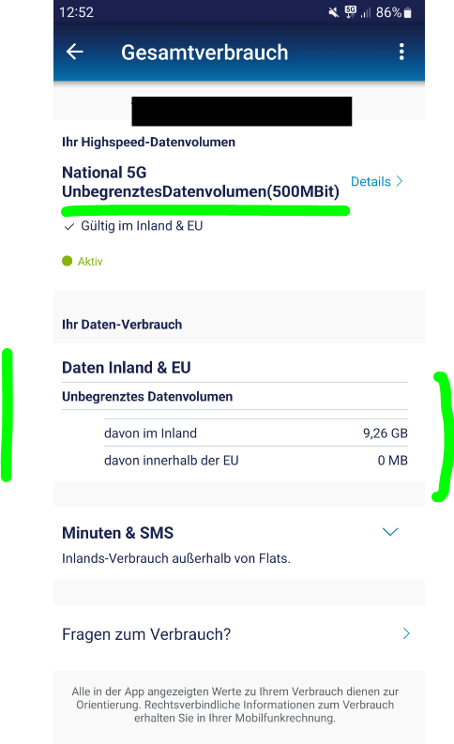Tap the davon innerhalb der EU row
454x744 pixels.
256,461
